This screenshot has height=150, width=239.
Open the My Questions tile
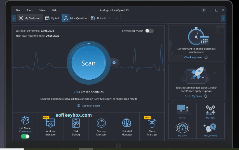tap(210, 130)
